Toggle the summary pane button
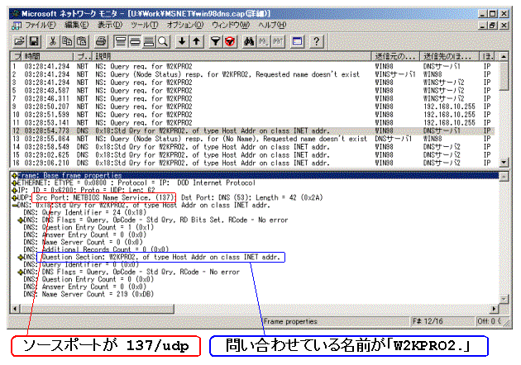 [x=120, y=41]
